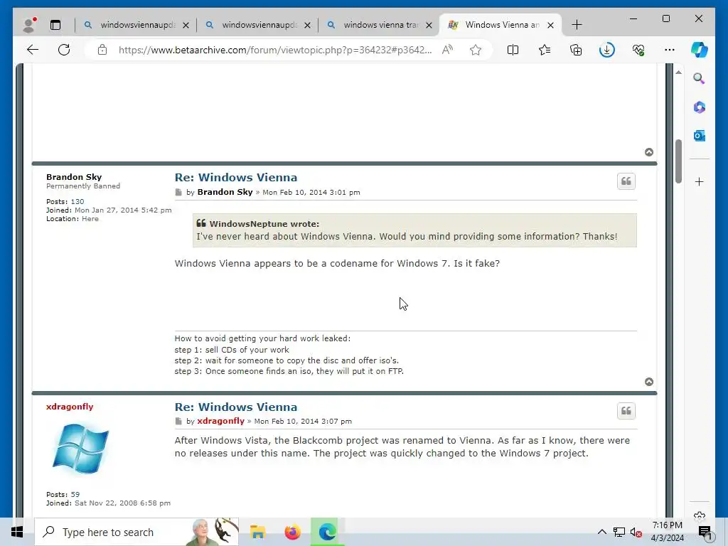728x546 pixels.
Task: Open Copilot sidebar
Action: [700, 50]
